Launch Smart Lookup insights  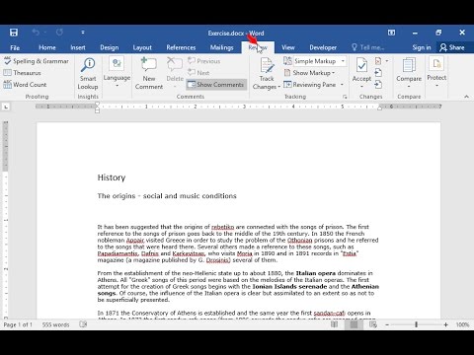point(88,74)
